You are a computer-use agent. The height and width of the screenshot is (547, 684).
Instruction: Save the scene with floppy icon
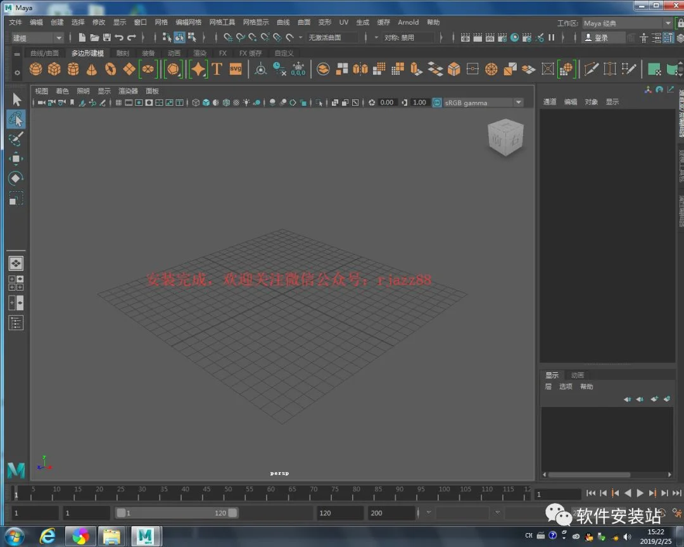coord(106,37)
